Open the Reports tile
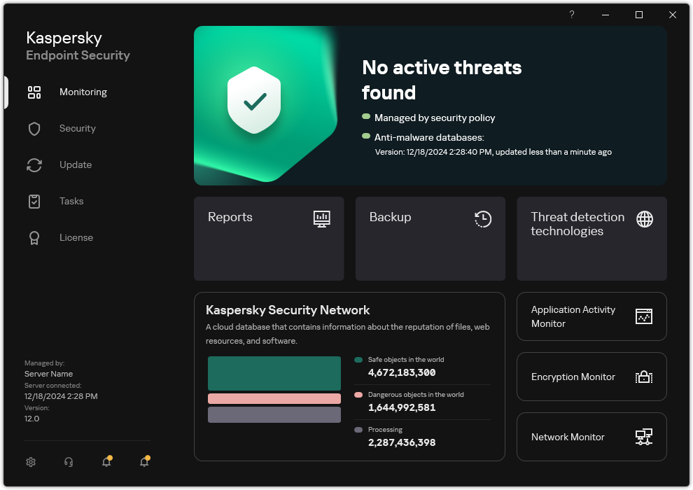 [x=269, y=239]
